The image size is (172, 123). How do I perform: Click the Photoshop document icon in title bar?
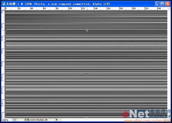(3, 4)
